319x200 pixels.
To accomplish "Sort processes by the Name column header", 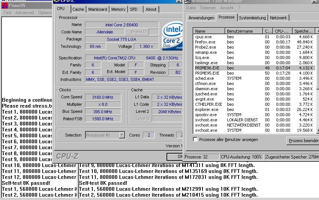I will click(209, 31).
